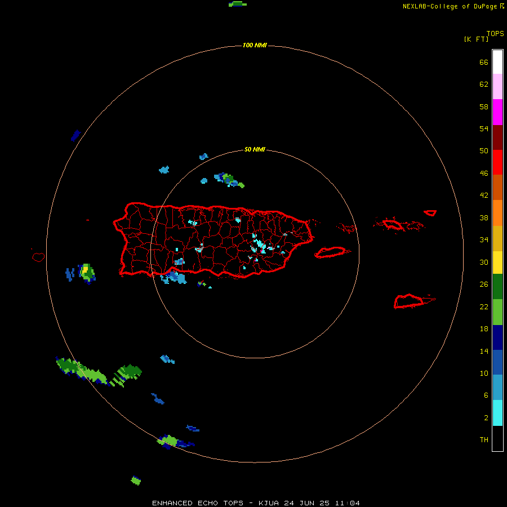The width and height of the screenshot is (507, 507).
Task: Select the 46 legend value
Action: (x=484, y=173)
